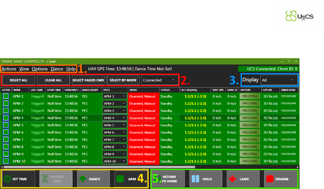
Task: Tick the Active checkbox for APM-10
Action: [6, 161]
